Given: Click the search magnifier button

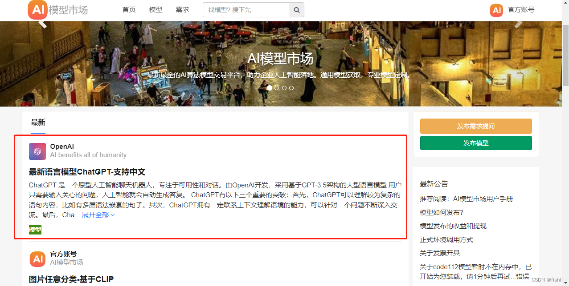Looking at the screenshot, I should click(297, 10).
